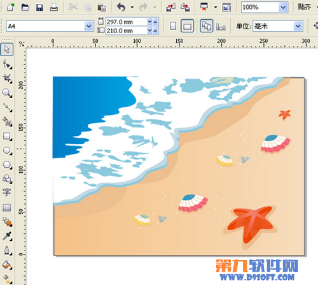The width and height of the screenshot is (318, 285).
Task: Click the New document icon
Action: (10, 7)
